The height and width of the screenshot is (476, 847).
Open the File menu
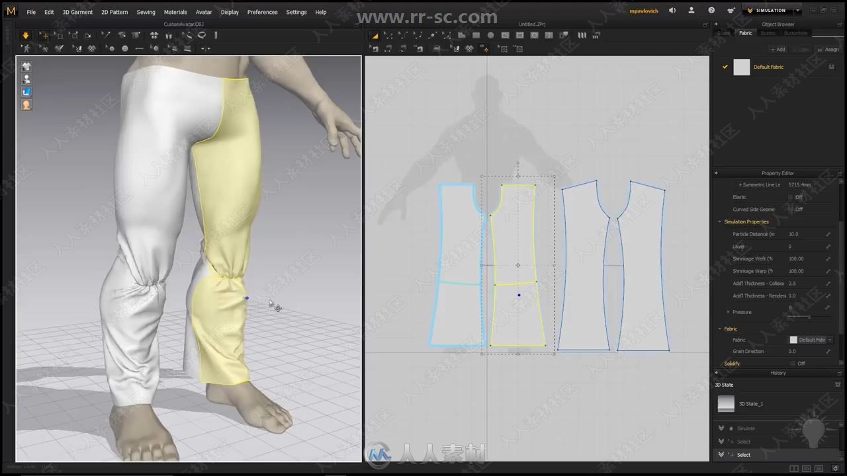pyautogui.click(x=31, y=12)
